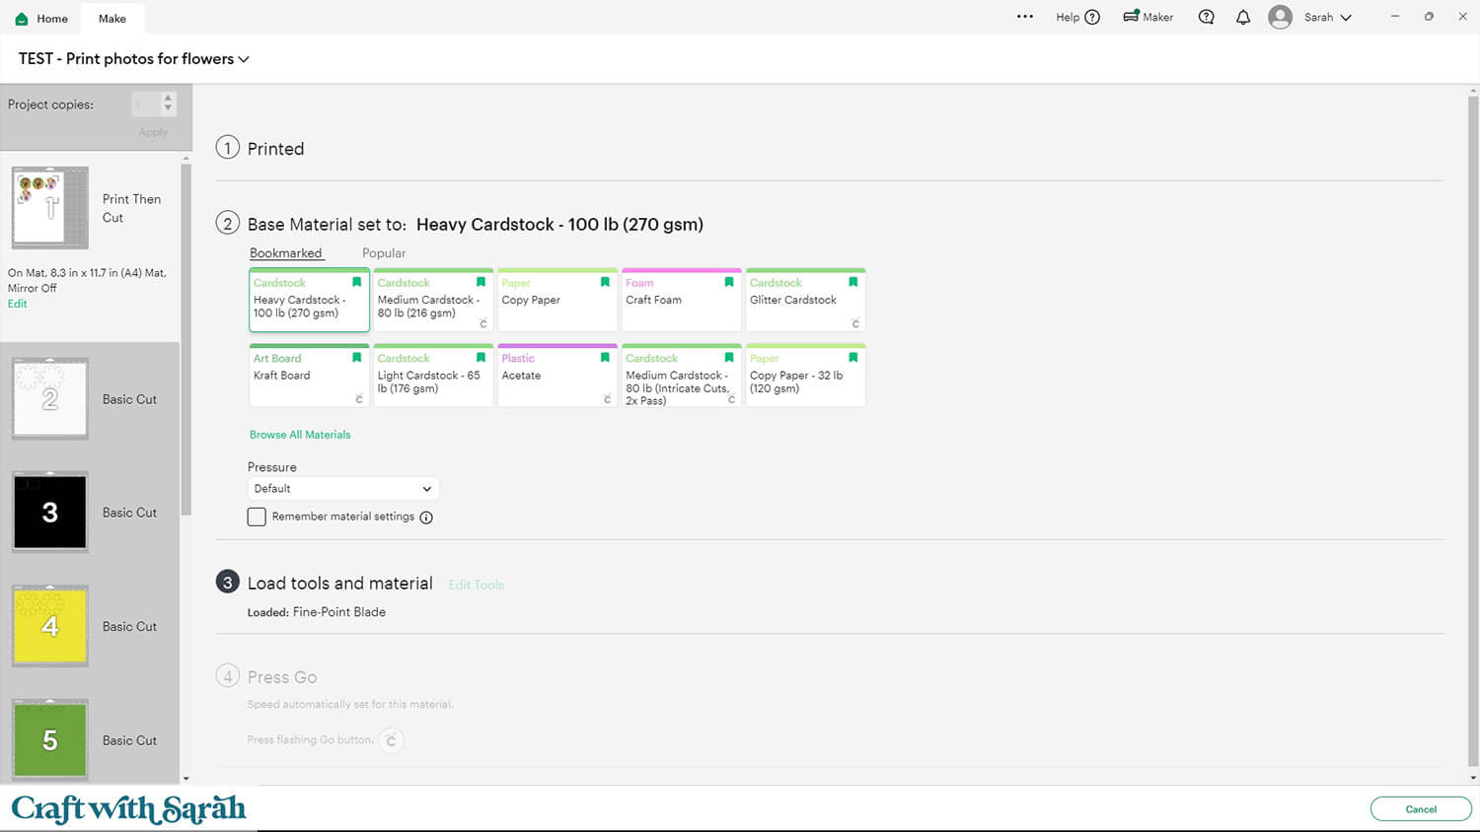Click the Cricut icon on the Acetate card
The image size is (1480, 832).
608,399
